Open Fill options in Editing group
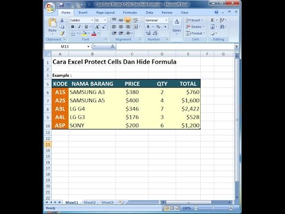Screen dimensions: 285x214 point(213,27)
